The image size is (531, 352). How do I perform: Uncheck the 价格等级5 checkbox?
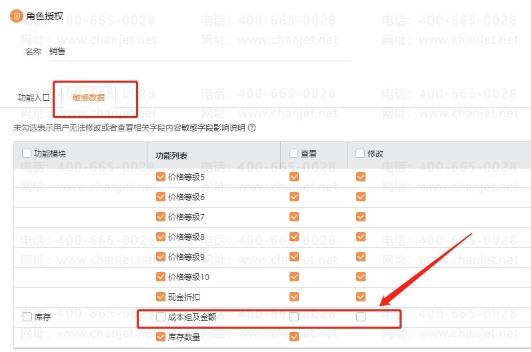point(160,177)
